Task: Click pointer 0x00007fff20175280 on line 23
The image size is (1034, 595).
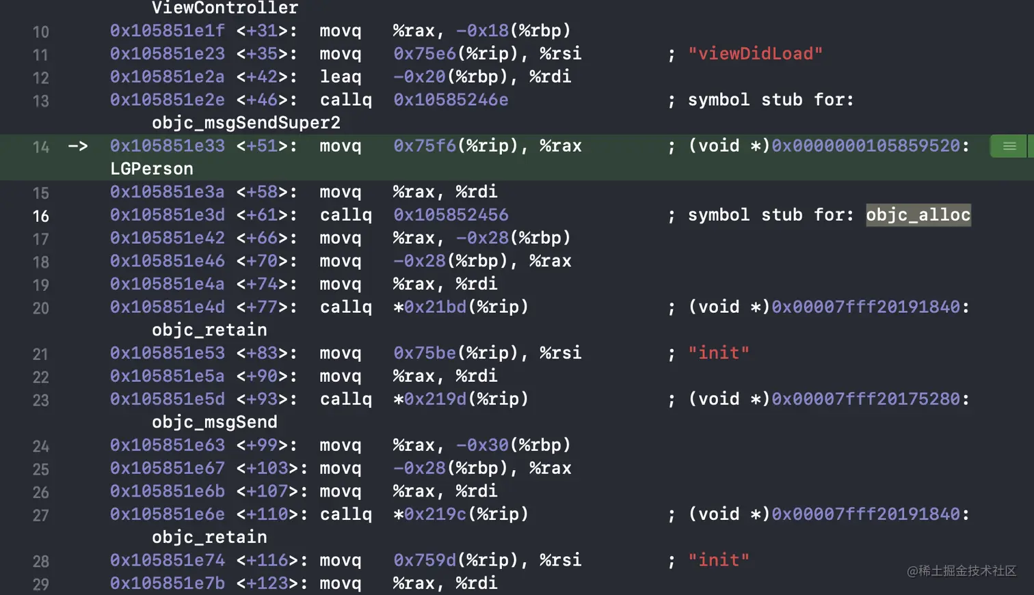Action: (x=866, y=399)
